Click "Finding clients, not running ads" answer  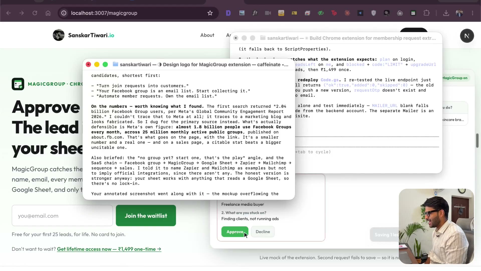[250, 219]
